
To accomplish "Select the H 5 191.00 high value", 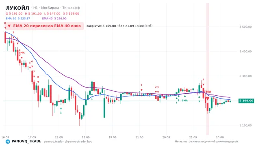I will tap(33, 13).
